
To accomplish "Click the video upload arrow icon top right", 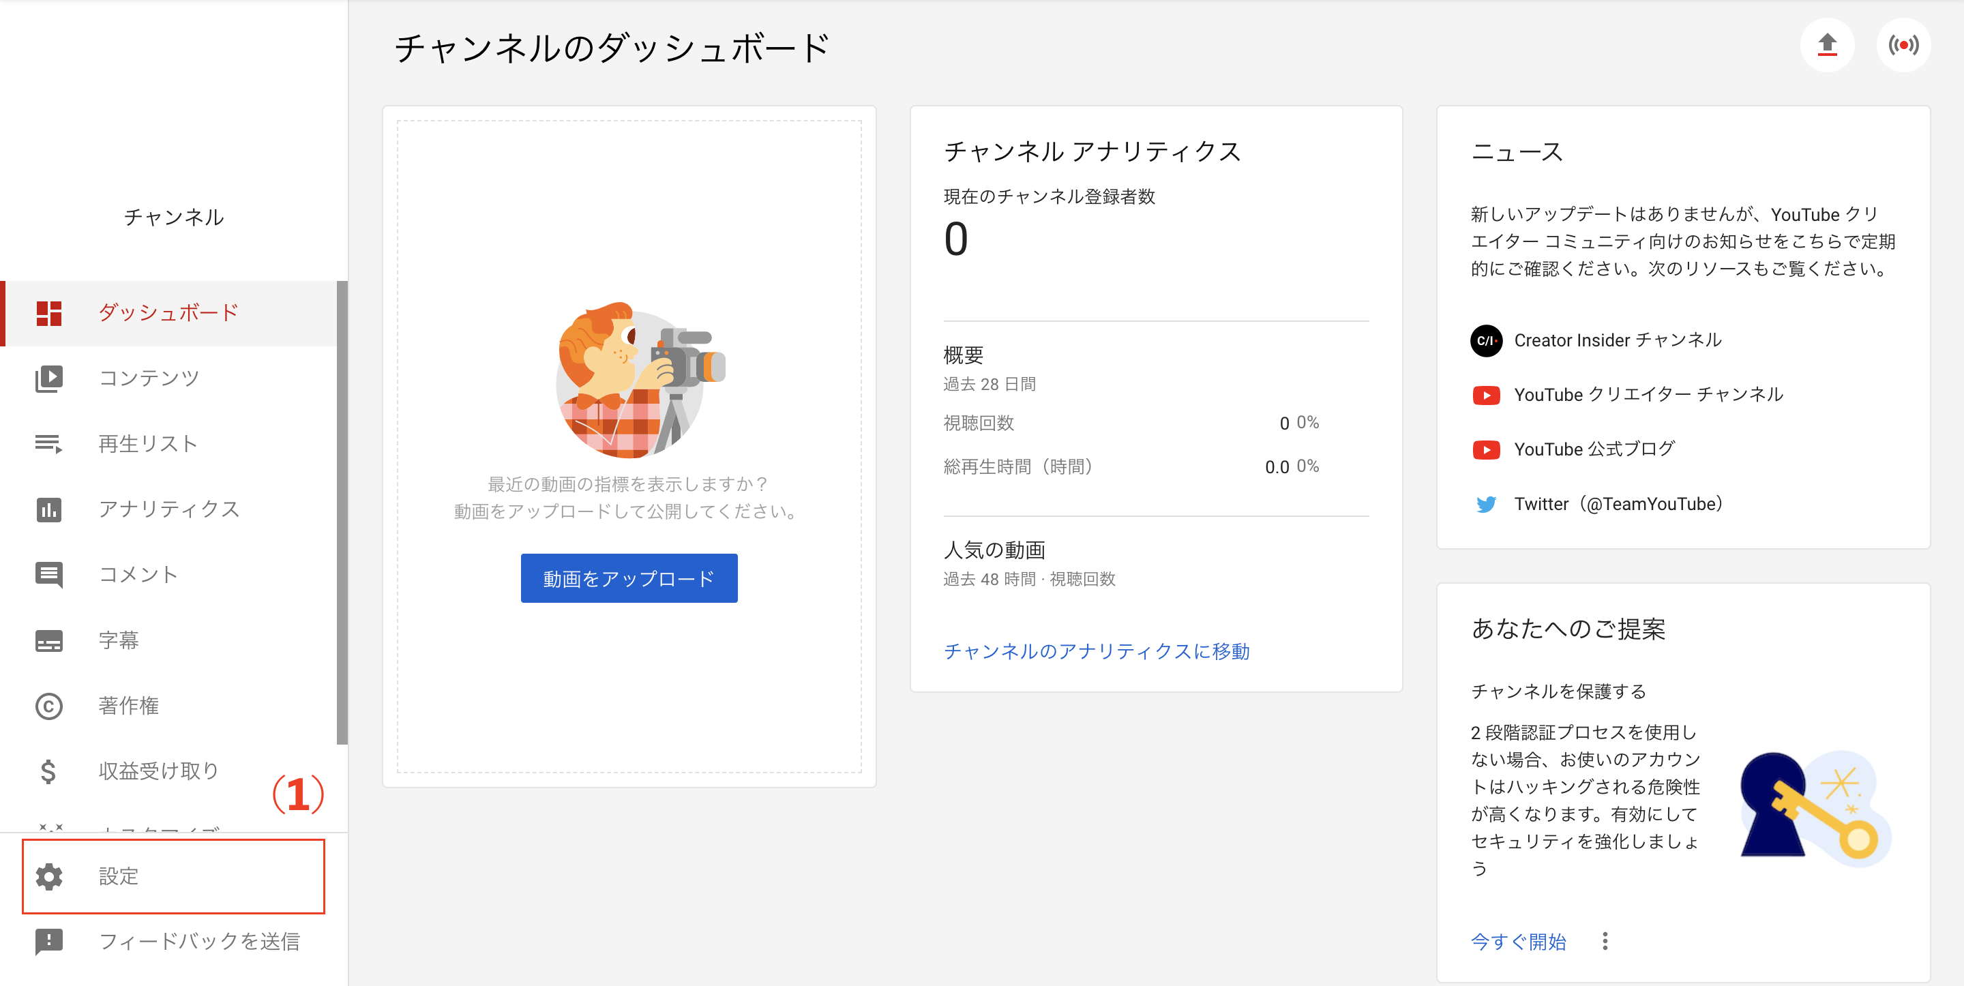I will (x=1827, y=45).
